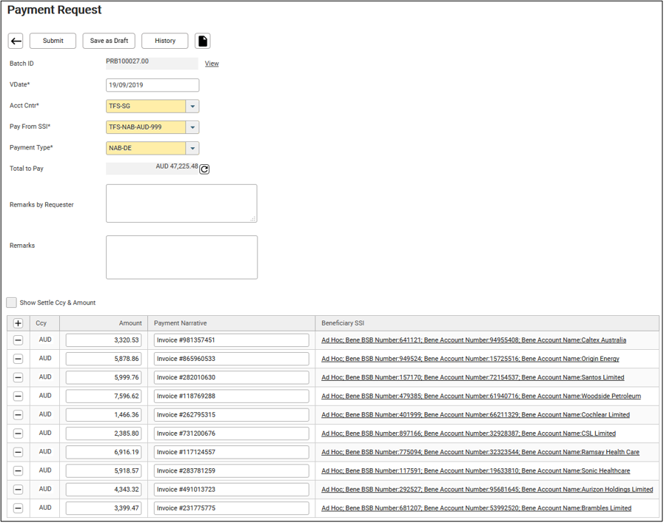Viewport: 664px width, 523px height.
Task: Click narrative field Invoice #231775775
Action: (232, 507)
